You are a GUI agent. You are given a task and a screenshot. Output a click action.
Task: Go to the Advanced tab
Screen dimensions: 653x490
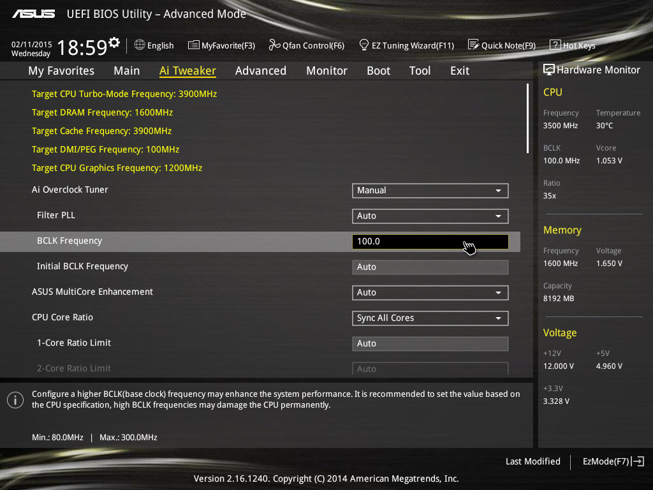coord(261,71)
